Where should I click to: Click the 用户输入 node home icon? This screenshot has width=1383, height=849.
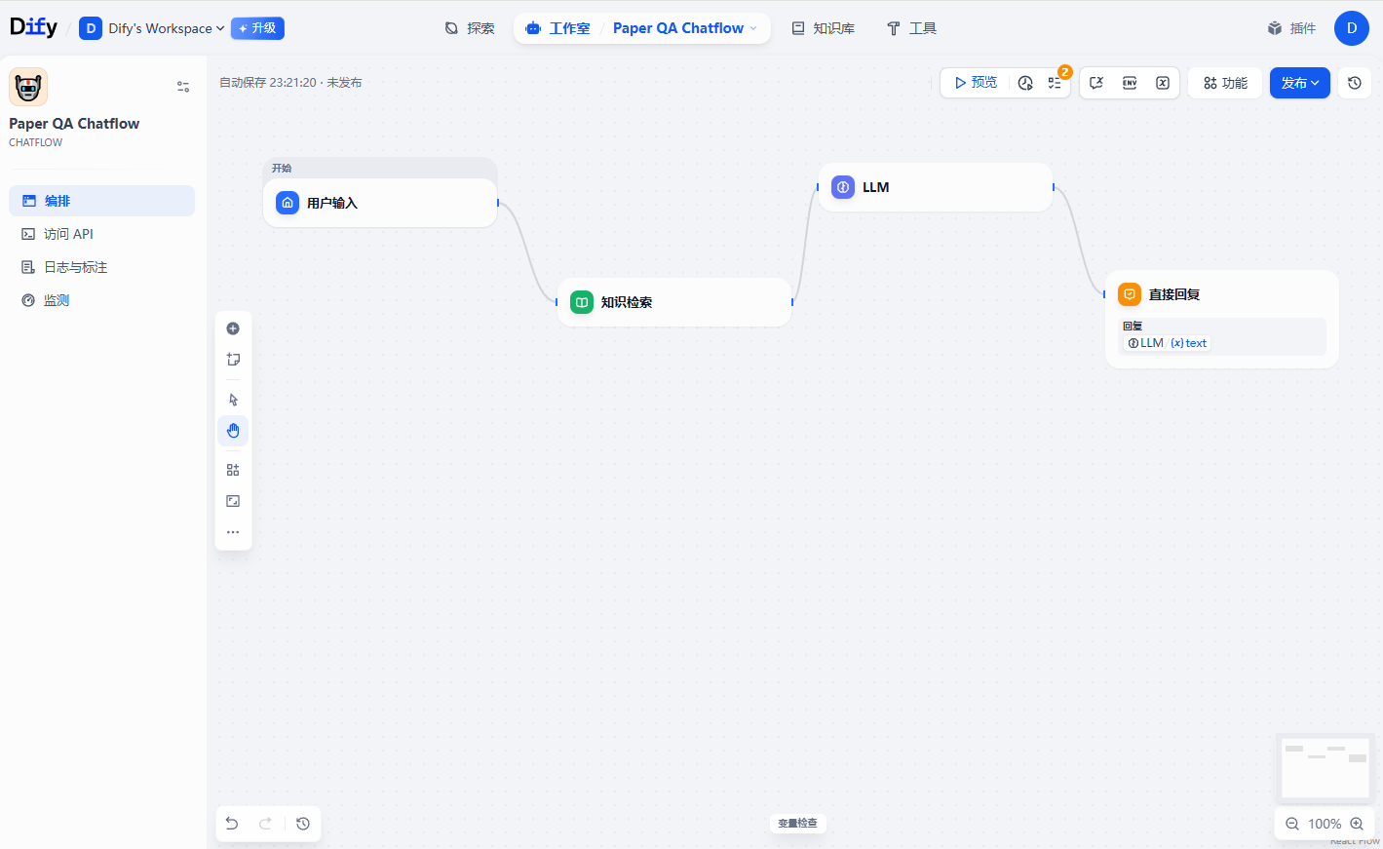click(288, 203)
